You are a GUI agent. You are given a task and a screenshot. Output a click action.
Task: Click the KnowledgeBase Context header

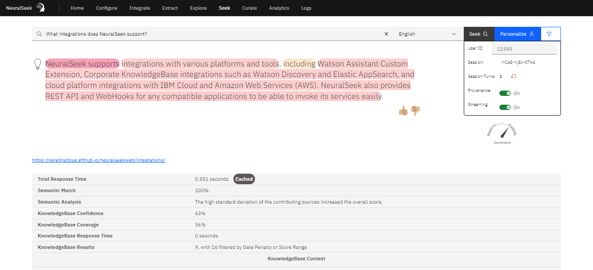(296, 259)
